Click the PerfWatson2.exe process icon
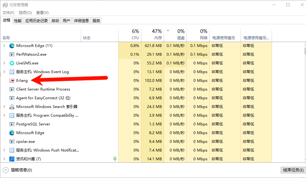306x178 pixels. (12, 54)
